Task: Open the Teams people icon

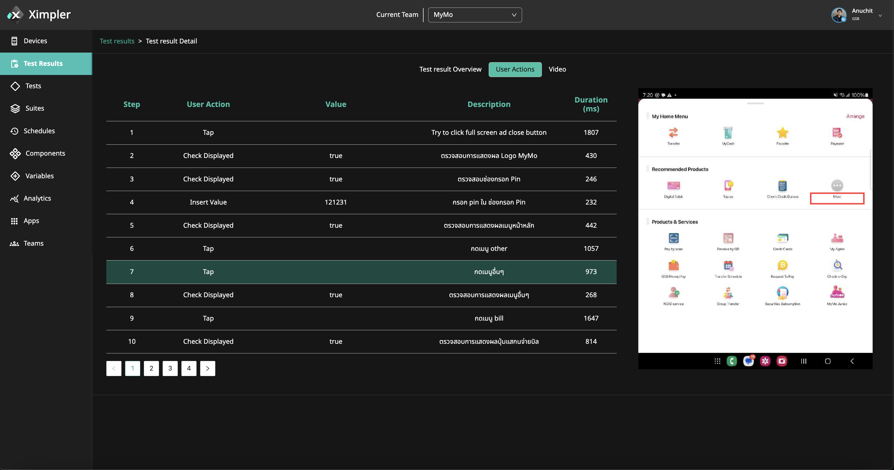Action: 14,244
